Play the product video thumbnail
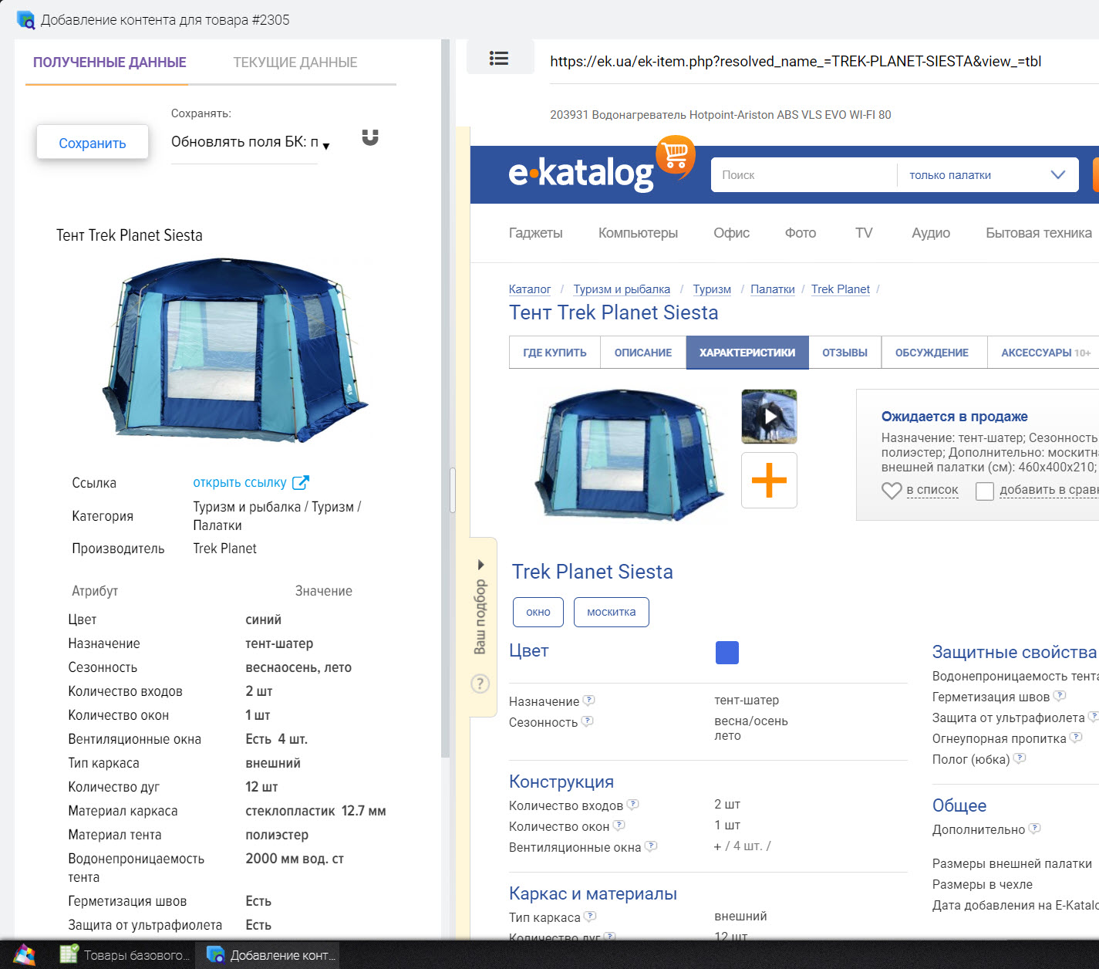 click(x=769, y=417)
